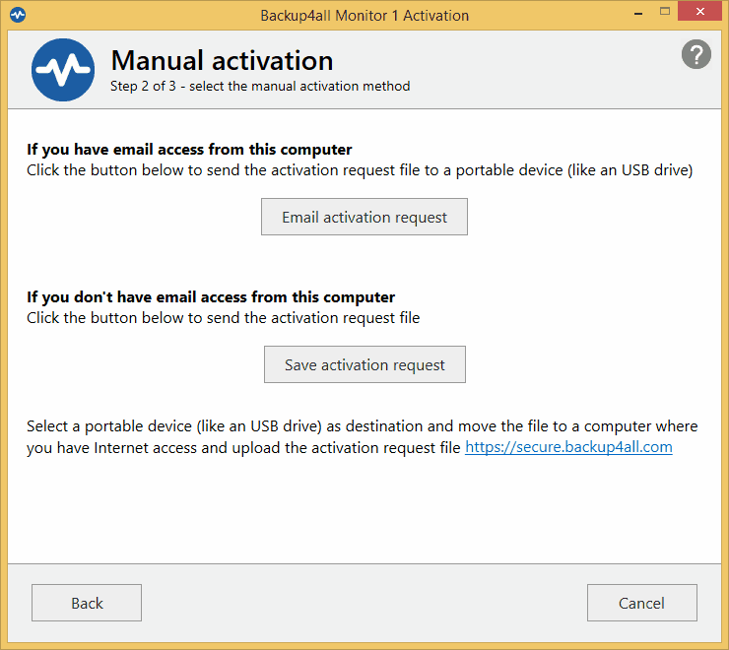Screen dimensions: 729x650
Task: Go Back to the previous step
Action: (87, 603)
